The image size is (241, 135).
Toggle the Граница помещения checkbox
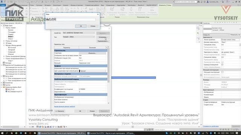pyautogui.click(x=222, y=65)
